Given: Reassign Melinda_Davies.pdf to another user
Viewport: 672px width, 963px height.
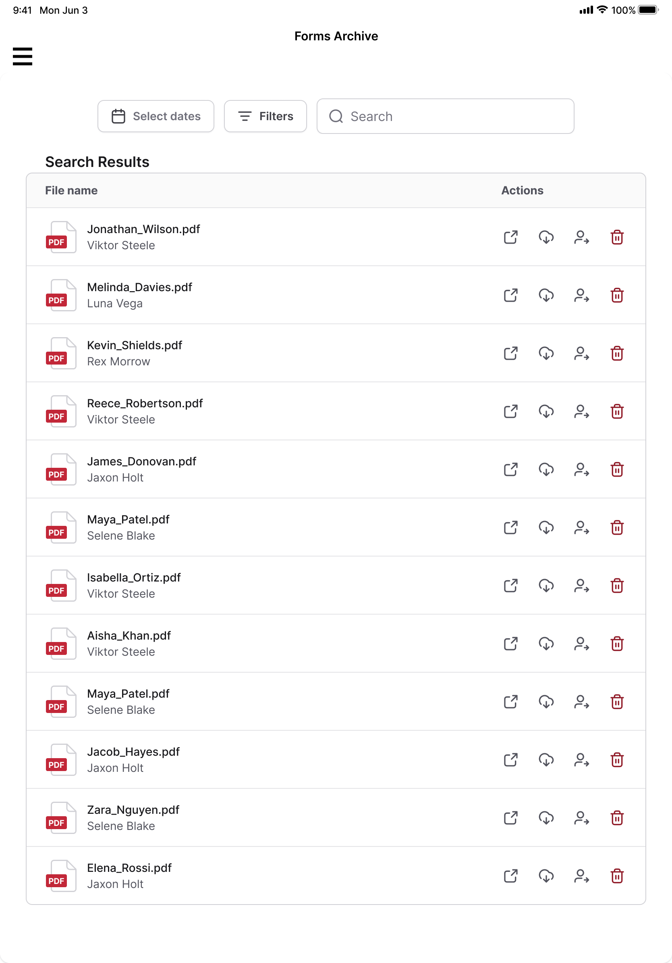Looking at the screenshot, I should [581, 295].
